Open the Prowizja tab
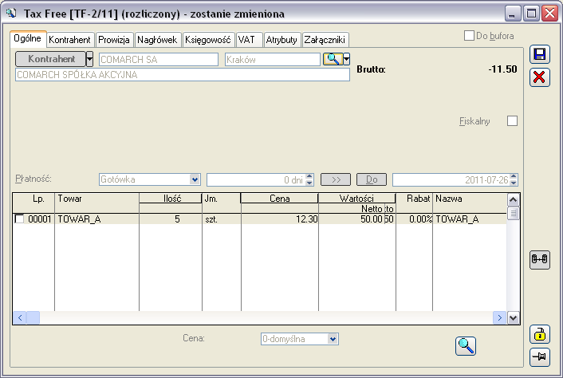The width and height of the screenshot is (563, 378). (114, 40)
